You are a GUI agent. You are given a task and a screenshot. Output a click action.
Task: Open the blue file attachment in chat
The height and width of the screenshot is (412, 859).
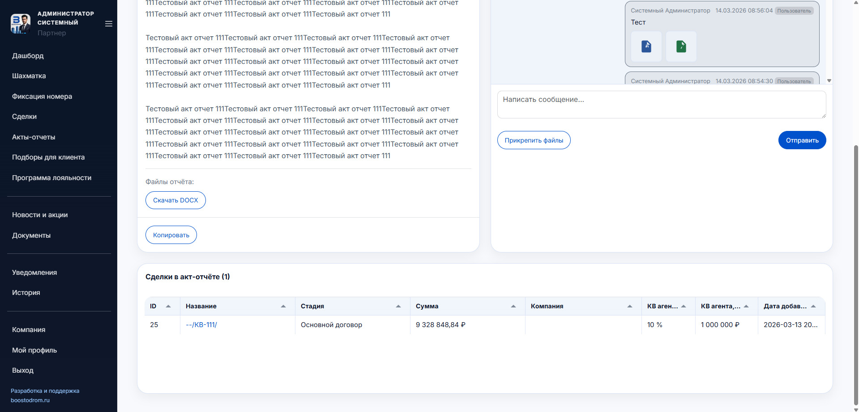[x=646, y=46]
